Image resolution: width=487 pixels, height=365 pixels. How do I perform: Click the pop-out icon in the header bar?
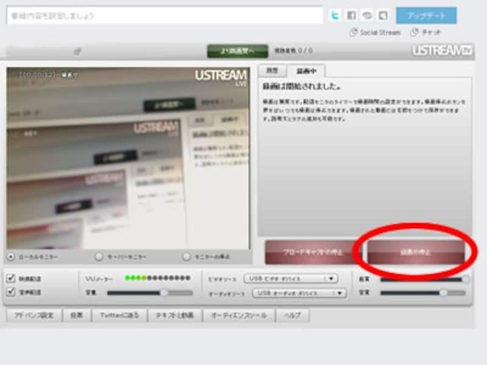[x=78, y=51]
